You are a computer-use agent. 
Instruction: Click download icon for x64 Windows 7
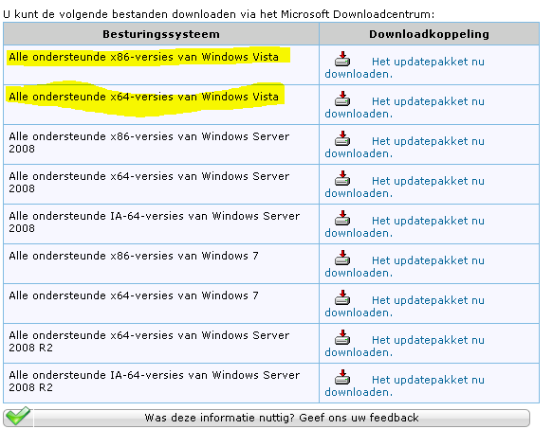[342, 297]
